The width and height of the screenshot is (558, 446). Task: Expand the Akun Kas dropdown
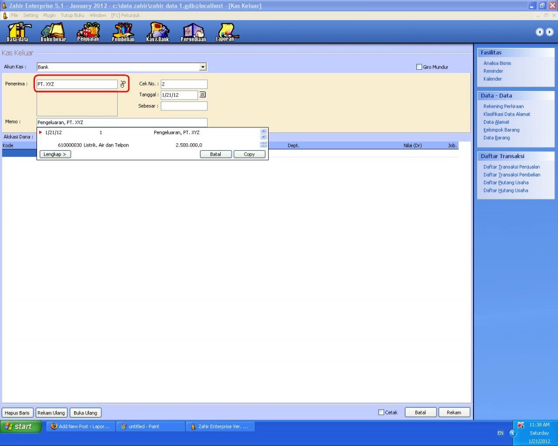click(203, 67)
